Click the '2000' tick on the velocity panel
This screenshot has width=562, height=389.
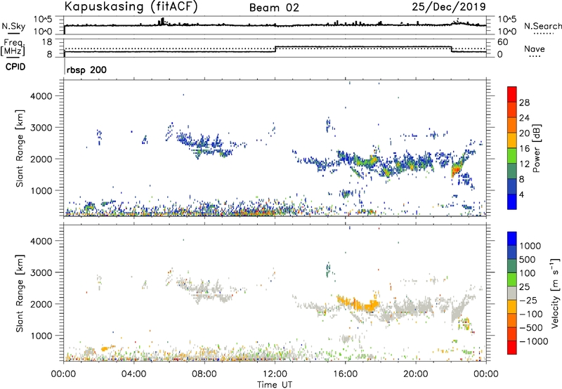click(x=41, y=304)
